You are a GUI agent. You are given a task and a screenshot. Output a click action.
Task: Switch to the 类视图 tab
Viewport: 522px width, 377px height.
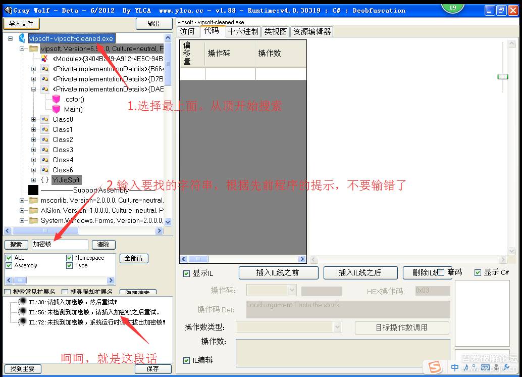click(276, 31)
